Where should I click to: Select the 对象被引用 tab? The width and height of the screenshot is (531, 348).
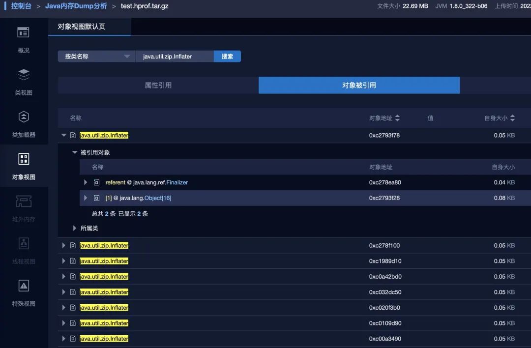click(359, 86)
